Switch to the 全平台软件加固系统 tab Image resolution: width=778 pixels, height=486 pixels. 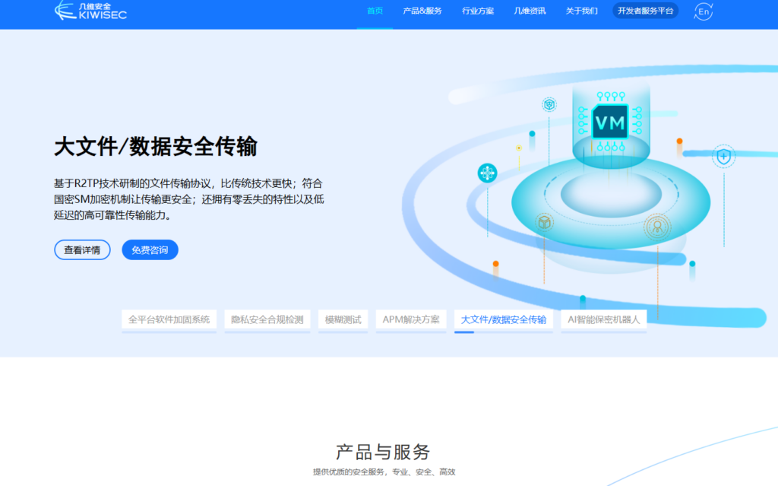[x=169, y=320]
